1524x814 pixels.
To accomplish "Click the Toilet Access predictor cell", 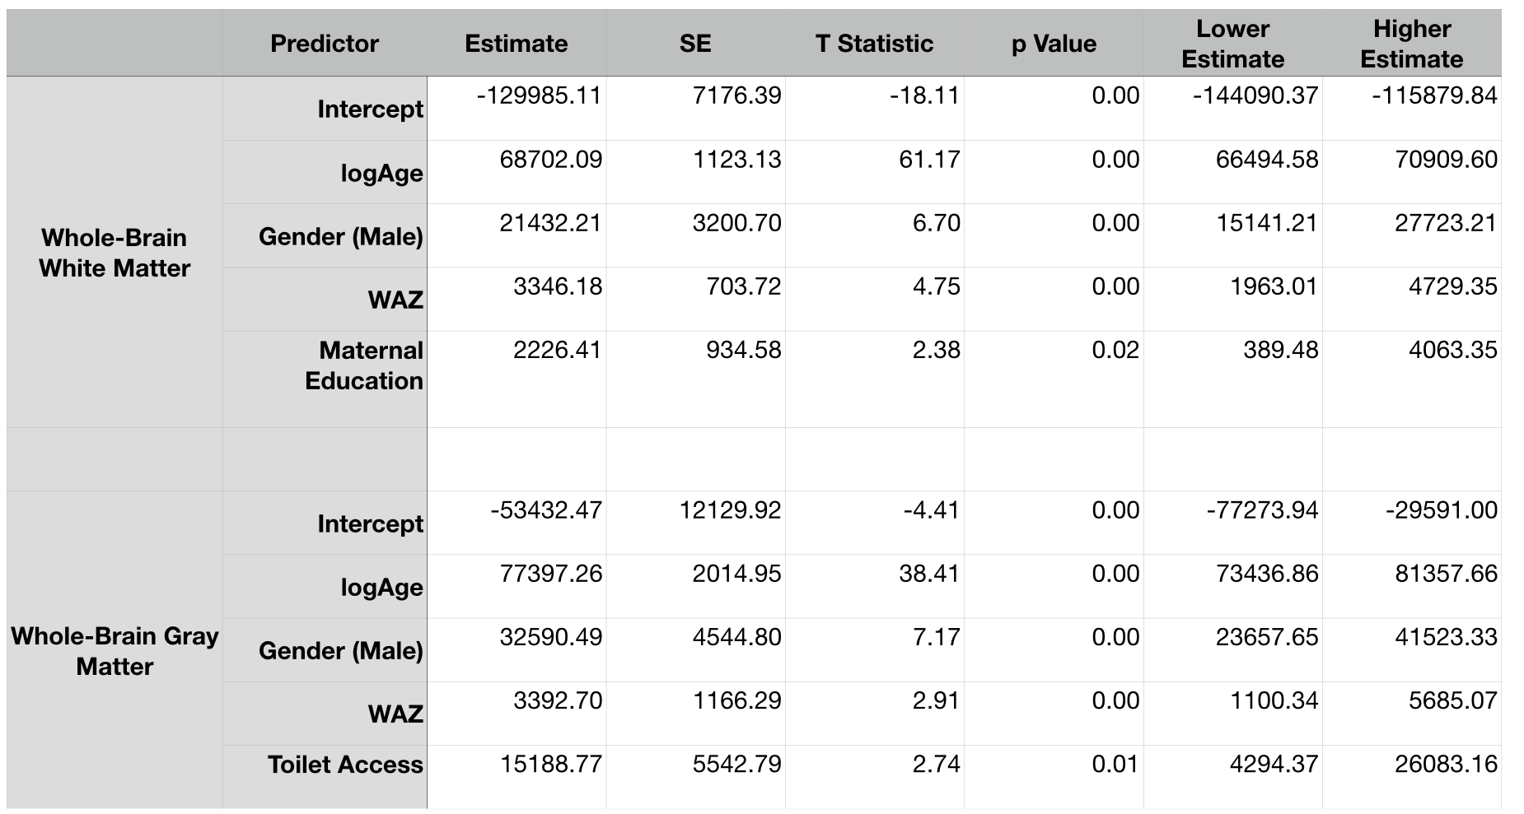I will pyautogui.click(x=345, y=765).
